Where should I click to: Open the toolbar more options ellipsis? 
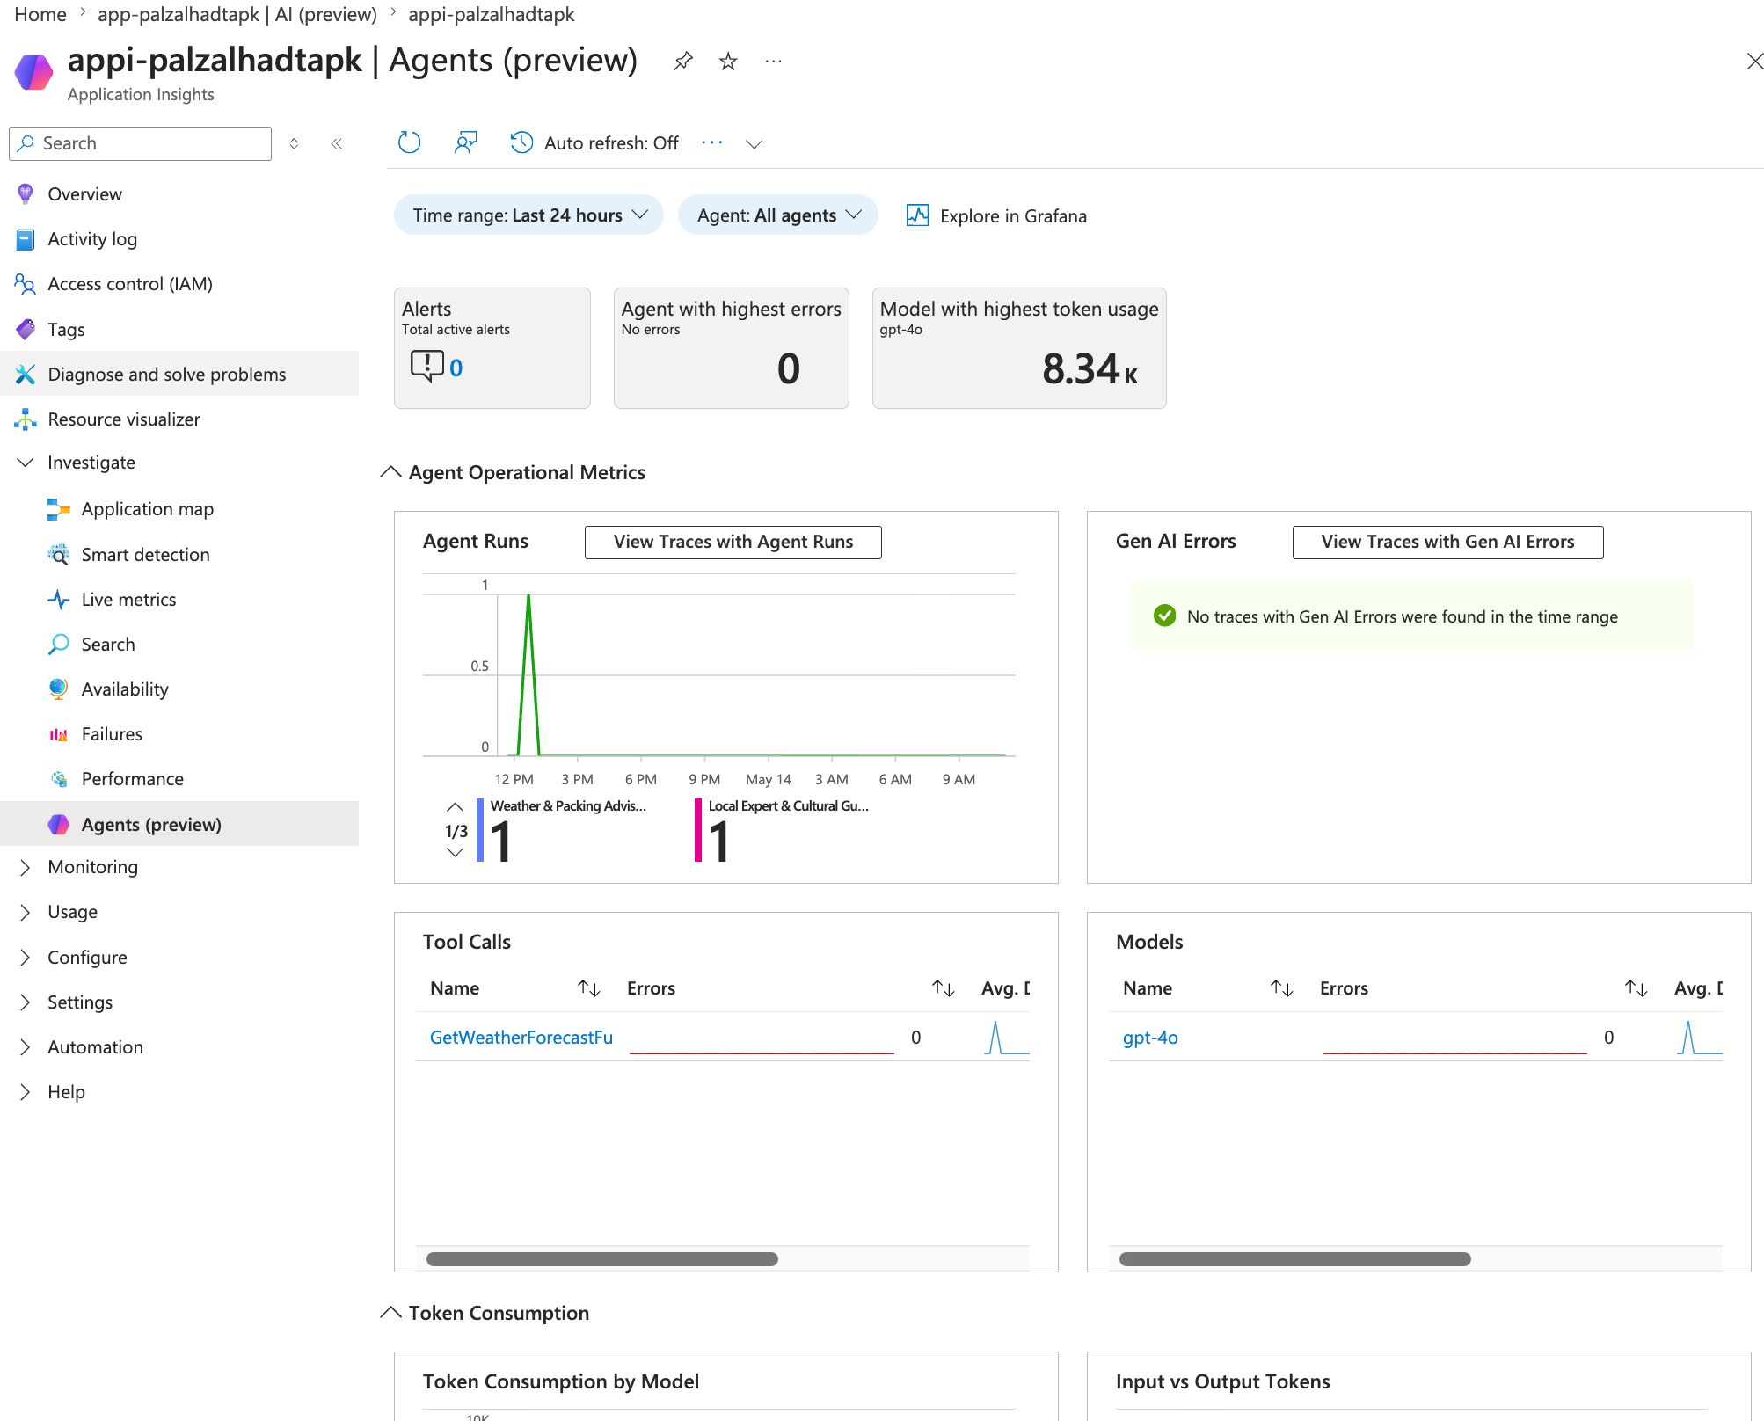(712, 142)
